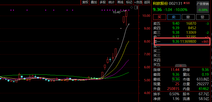This screenshot has height=102, width=212.
Task: Click the 10.40 high price candlestick
Action: (x=126, y=14)
